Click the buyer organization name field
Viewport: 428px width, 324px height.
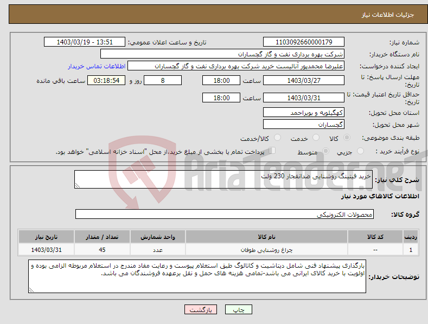pos(222,54)
